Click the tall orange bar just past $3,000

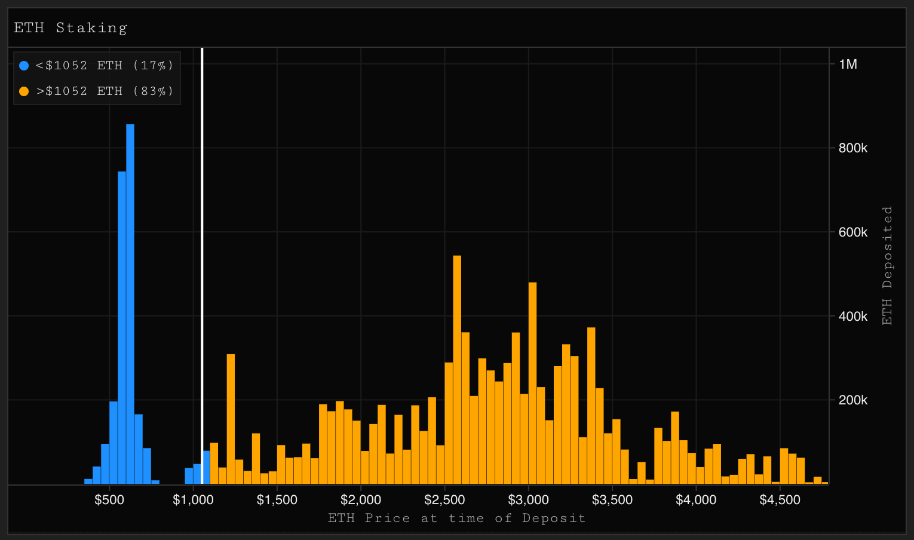pos(532,382)
